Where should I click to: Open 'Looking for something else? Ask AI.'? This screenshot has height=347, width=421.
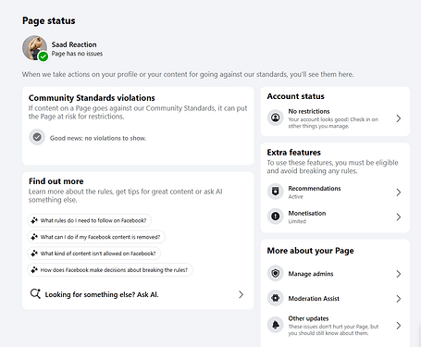tap(138, 294)
